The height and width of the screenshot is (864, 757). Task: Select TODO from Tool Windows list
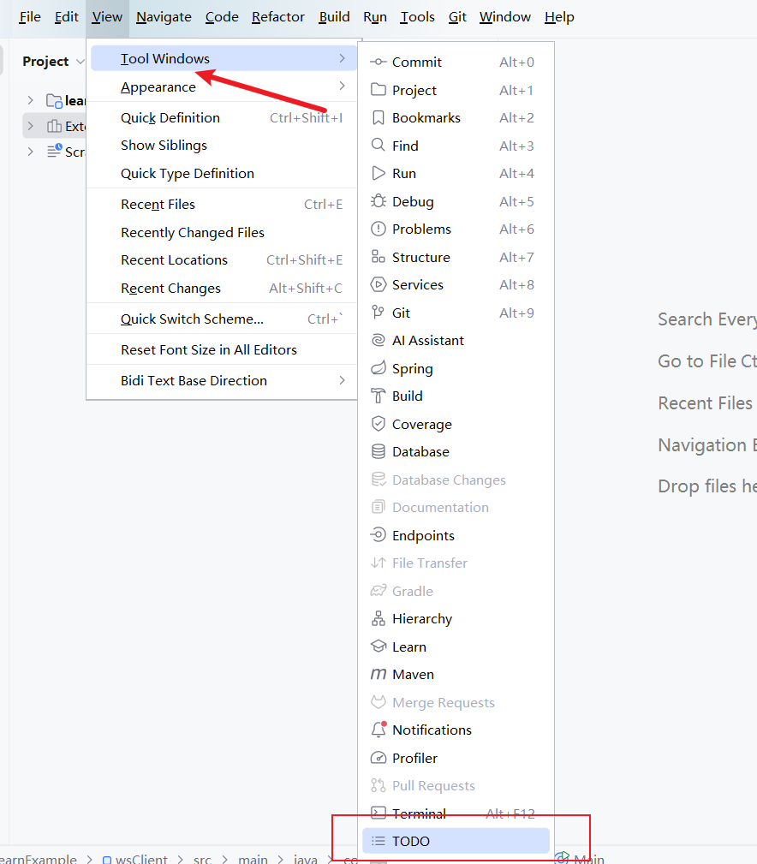(x=411, y=841)
